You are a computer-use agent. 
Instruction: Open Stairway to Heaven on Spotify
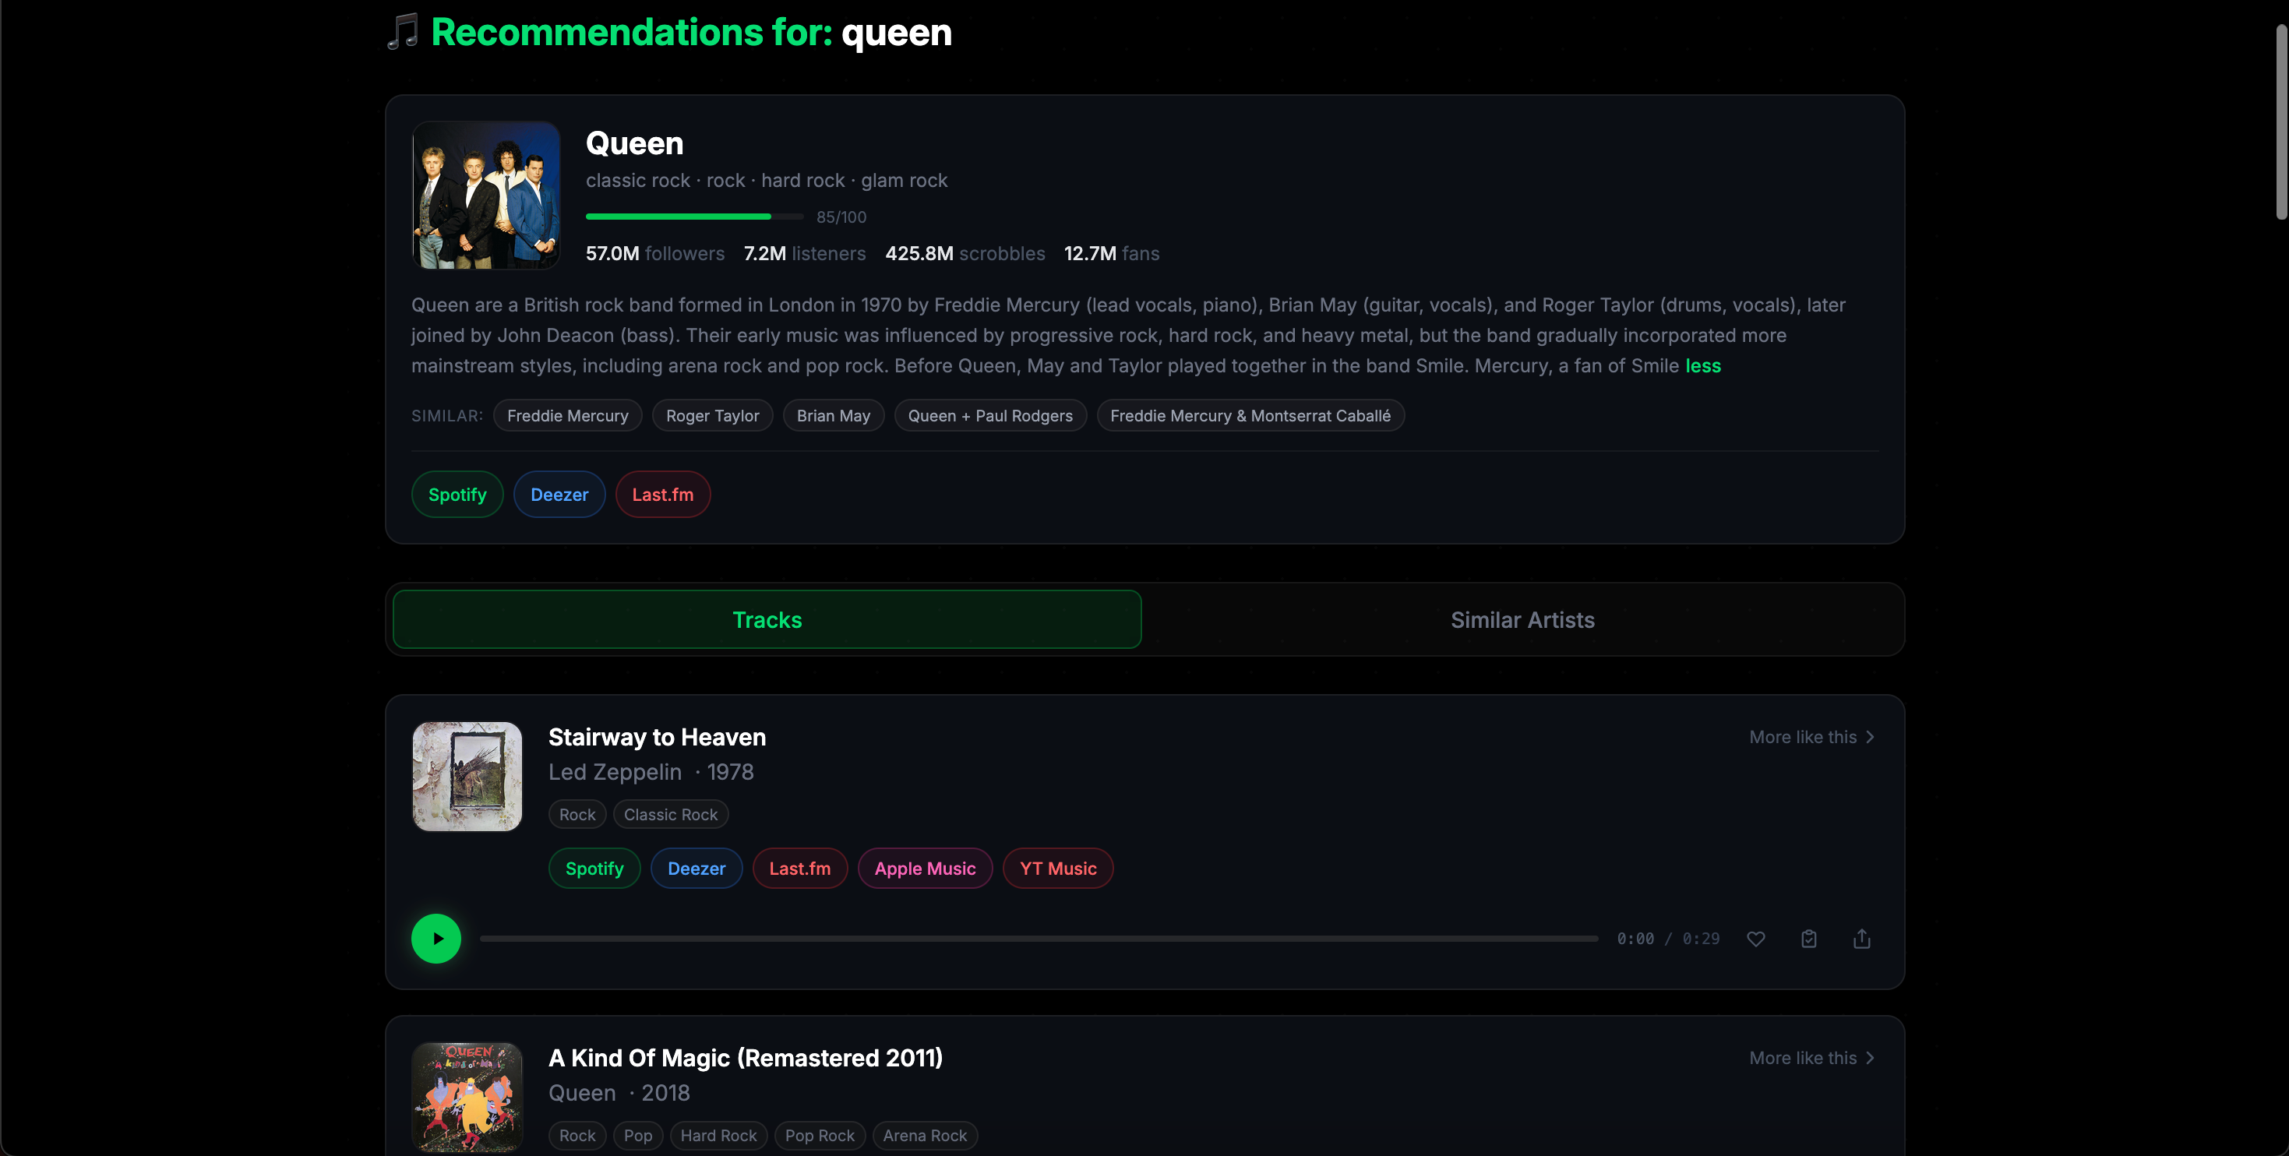tap(594, 868)
